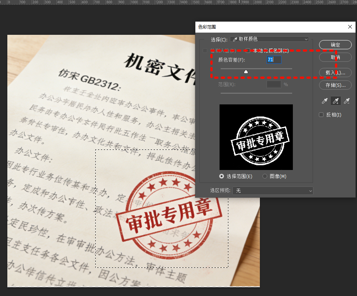Click the 检测人脸 checkbox
This screenshot has width=357, height=296.
click(x=205, y=51)
